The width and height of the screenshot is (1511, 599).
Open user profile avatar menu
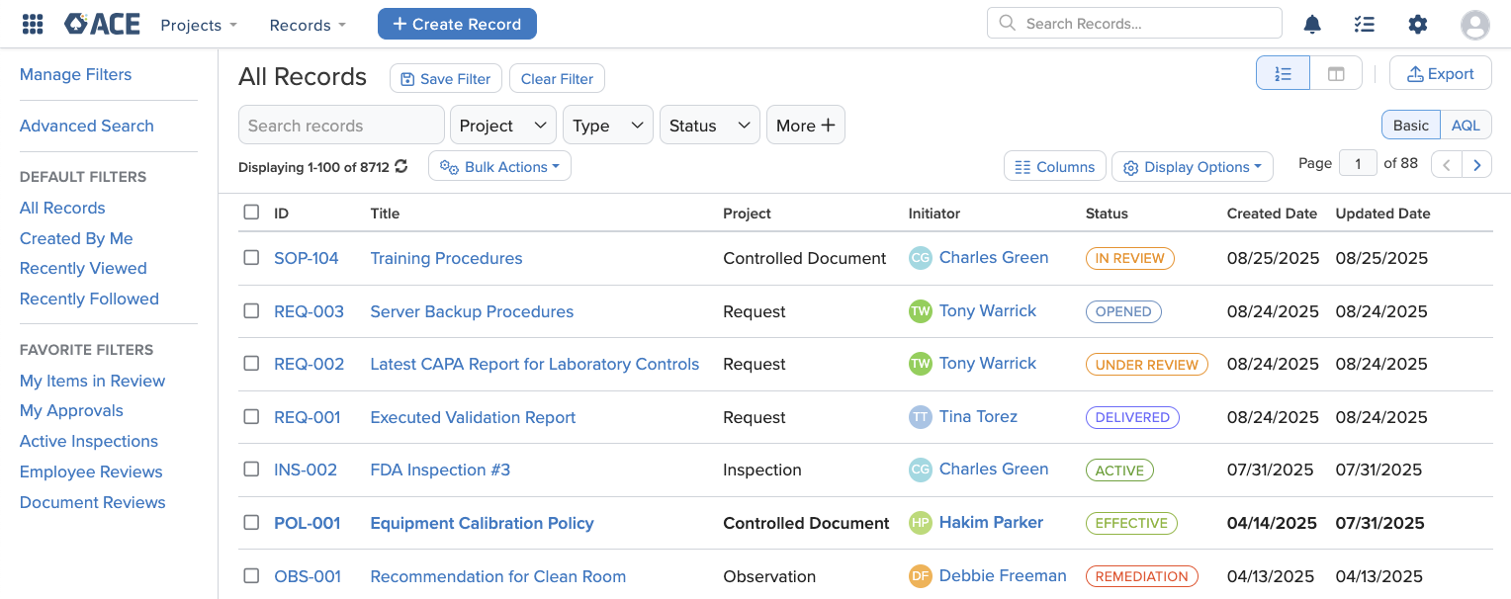pyautogui.click(x=1474, y=25)
